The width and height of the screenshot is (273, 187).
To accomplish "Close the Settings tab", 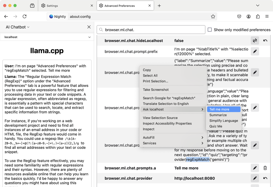I will pyautogui.click(x=92, y=6).
